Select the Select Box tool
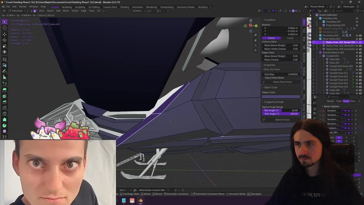Screen dimensions: 364x205 point(5,22)
